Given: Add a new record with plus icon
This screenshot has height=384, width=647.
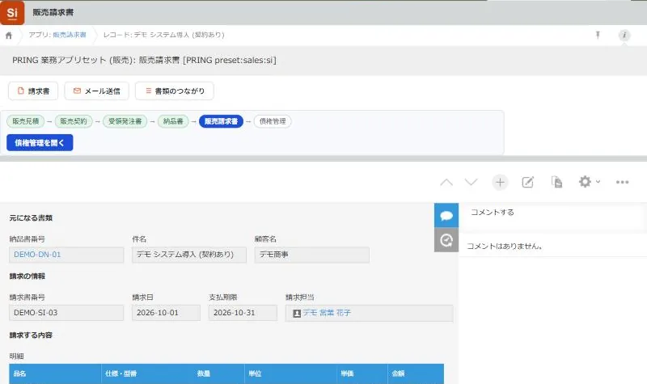Looking at the screenshot, I should 500,183.
